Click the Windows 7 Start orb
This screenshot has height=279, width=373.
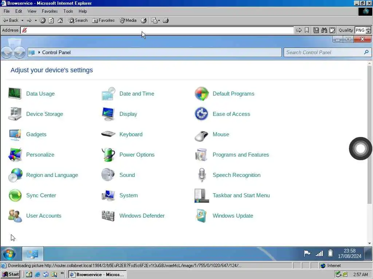point(9,254)
